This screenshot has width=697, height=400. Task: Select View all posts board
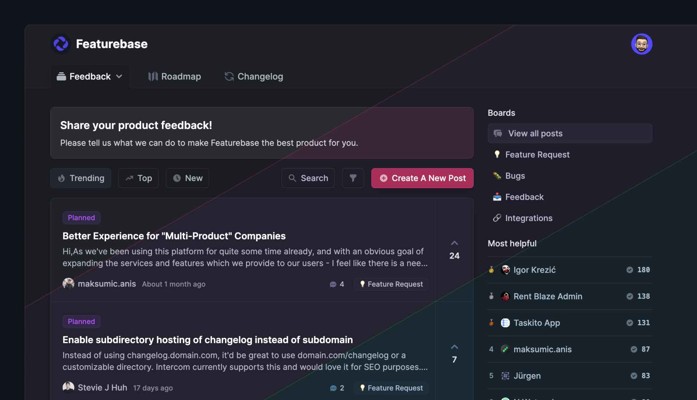[570, 133]
